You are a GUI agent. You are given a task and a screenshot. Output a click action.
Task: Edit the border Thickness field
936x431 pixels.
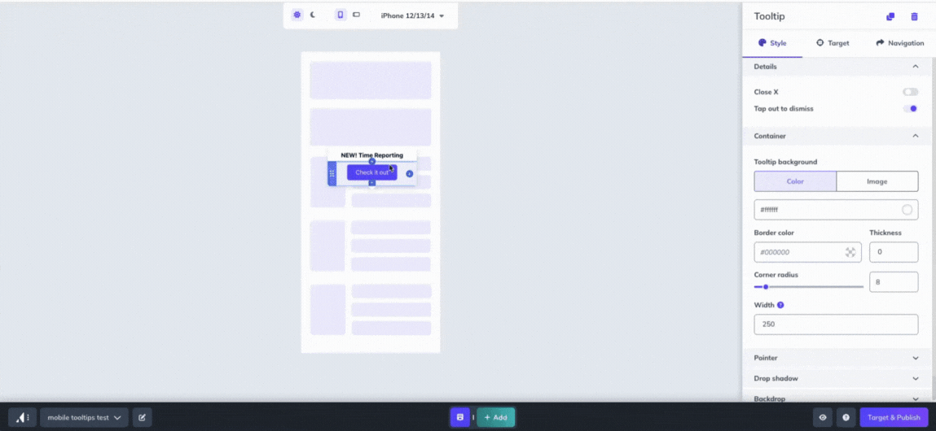pyautogui.click(x=894, y=252)
